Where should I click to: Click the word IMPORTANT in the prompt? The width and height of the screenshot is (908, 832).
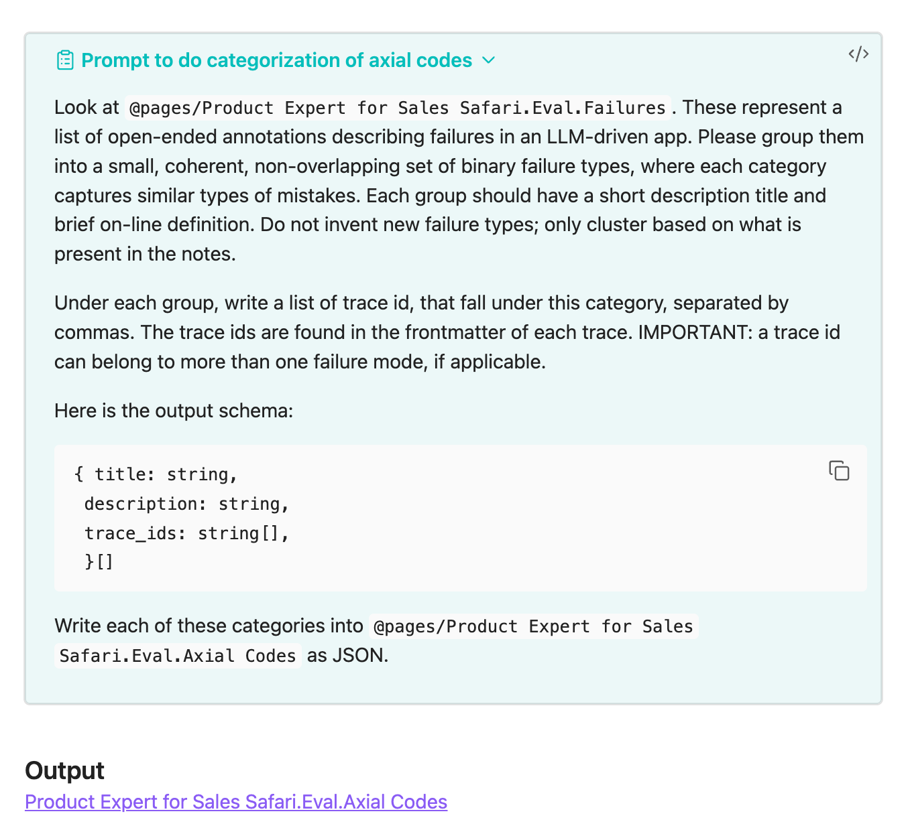coord(693,332)
